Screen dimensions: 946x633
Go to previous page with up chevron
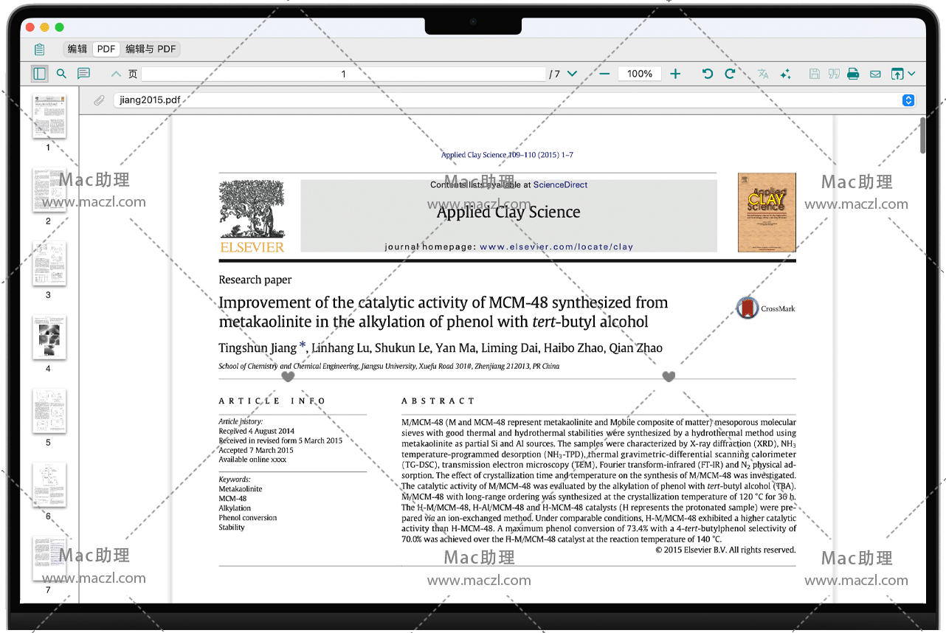point(116,74)
